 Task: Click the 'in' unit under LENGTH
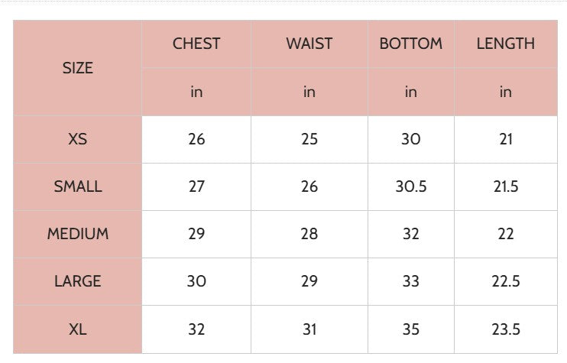tap(505, 92)
